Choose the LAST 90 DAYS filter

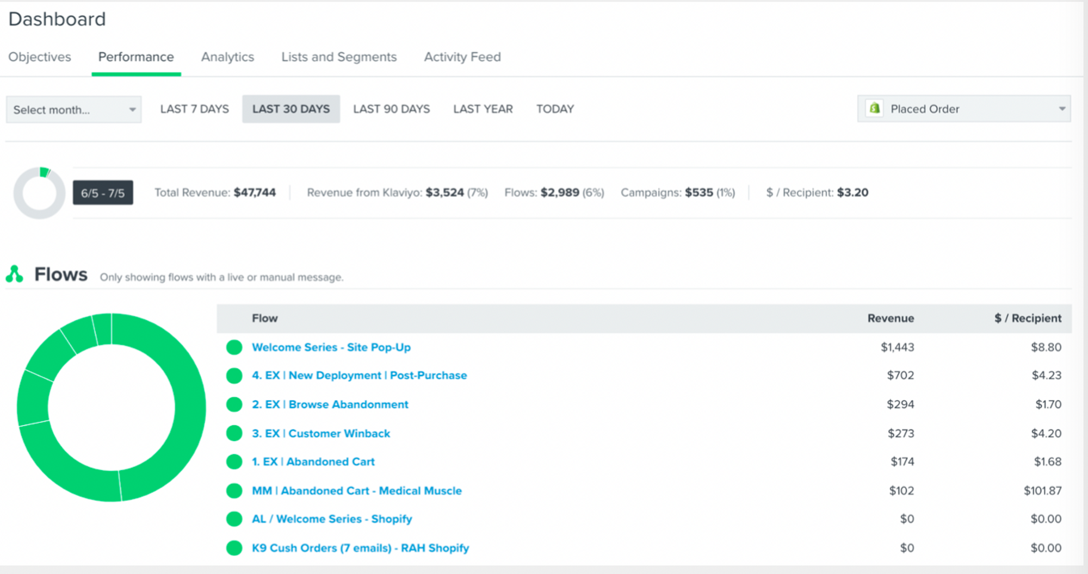pyautogui.click(x=391, y=109)
